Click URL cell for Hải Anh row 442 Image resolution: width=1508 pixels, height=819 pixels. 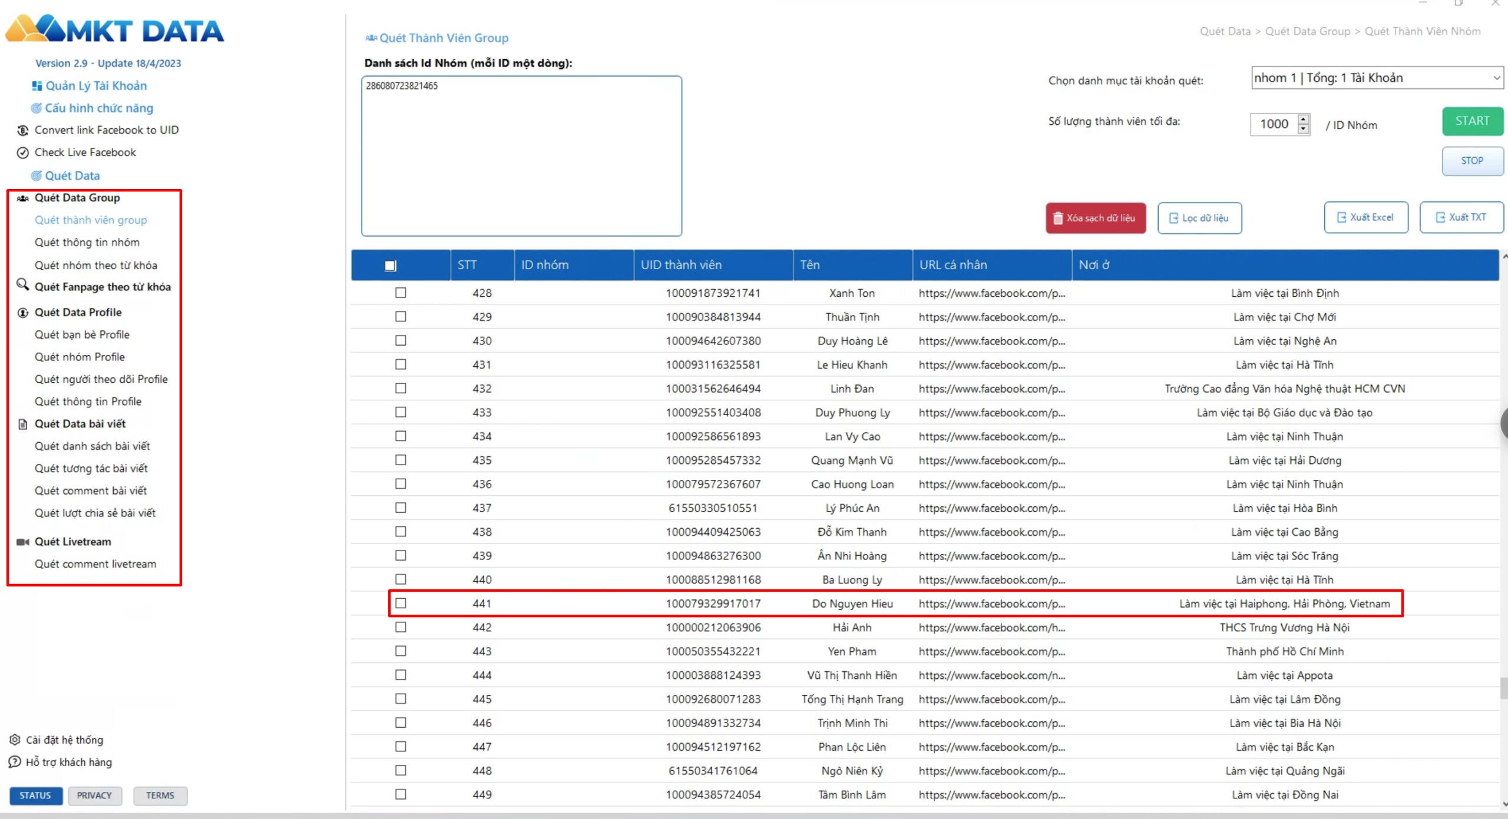click(x=991, y=628)
